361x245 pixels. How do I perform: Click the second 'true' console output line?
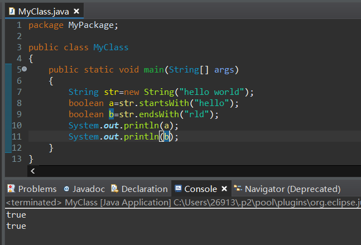coord(16,226)
